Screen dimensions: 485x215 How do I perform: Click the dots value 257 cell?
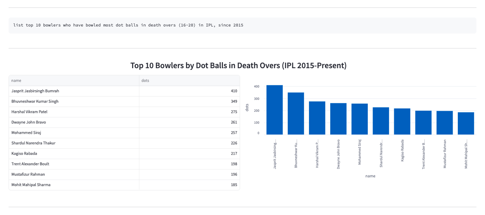point(189,133)
